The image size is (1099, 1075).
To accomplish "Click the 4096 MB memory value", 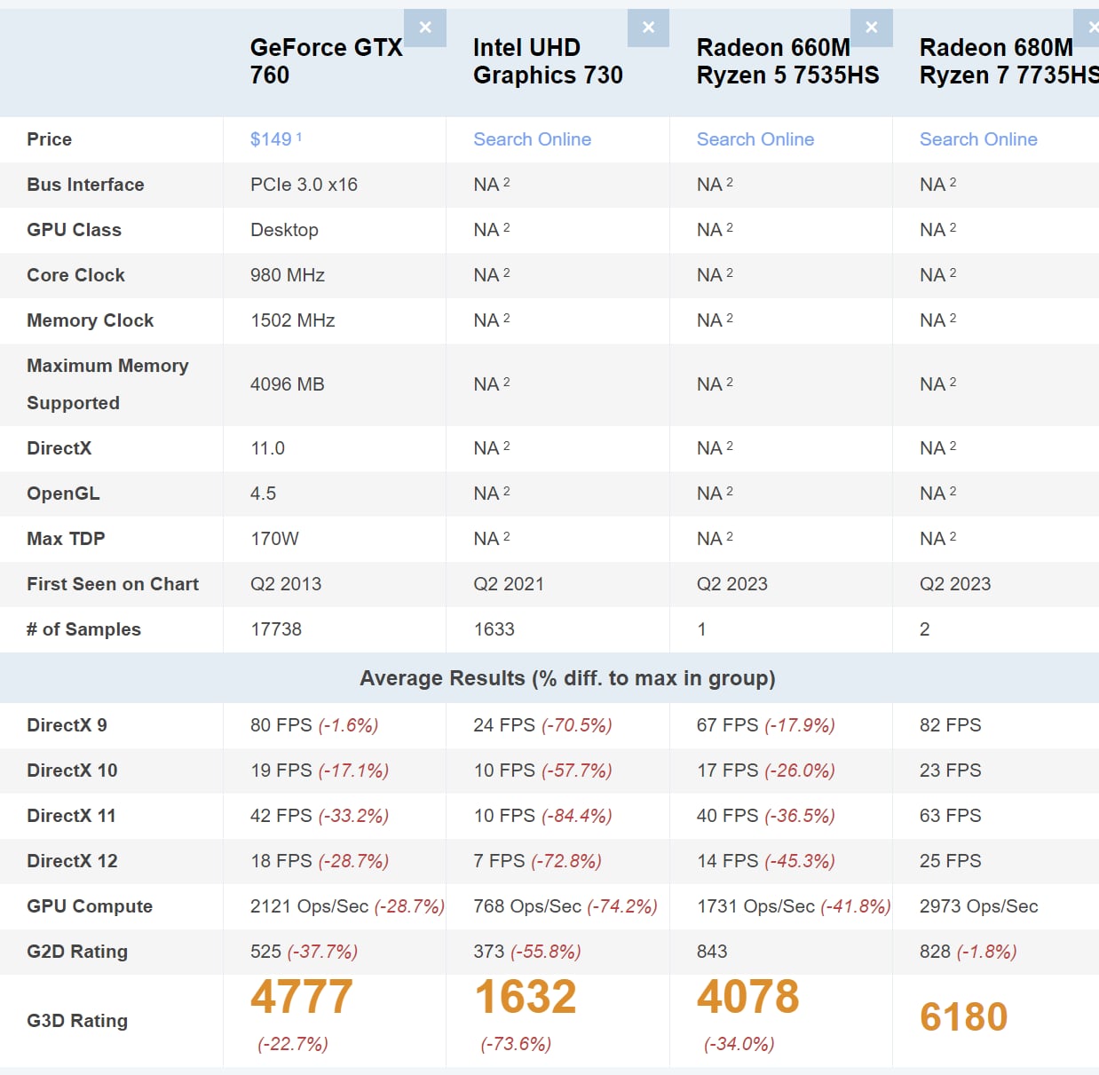I will coord(288,384).
